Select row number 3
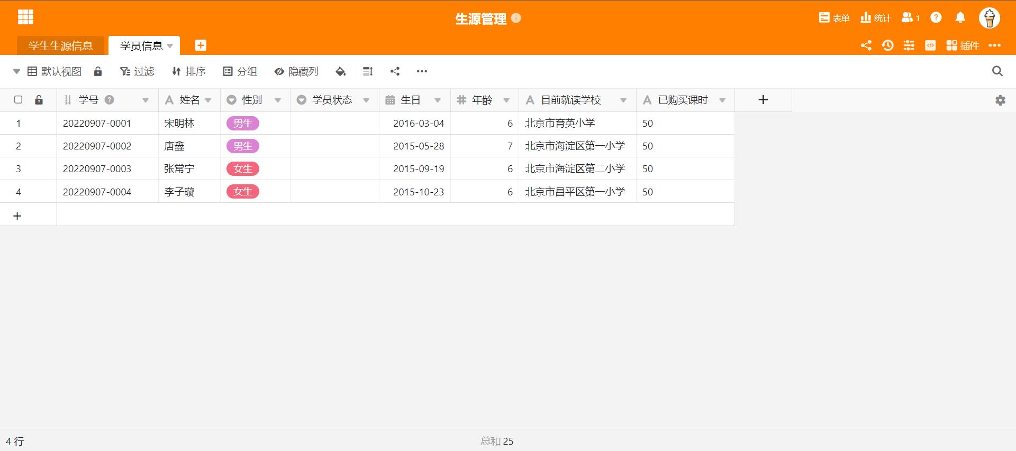The height and width of the screenshot is (451, 1016). [19, 168]
